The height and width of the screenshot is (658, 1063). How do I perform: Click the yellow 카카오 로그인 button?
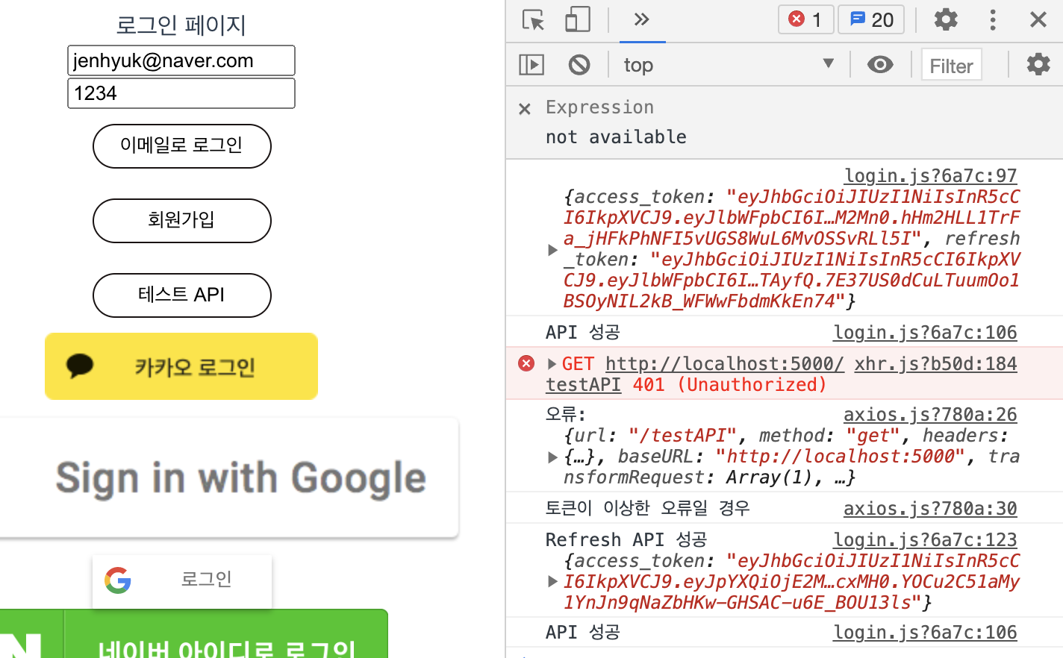(x=181, y=366)
